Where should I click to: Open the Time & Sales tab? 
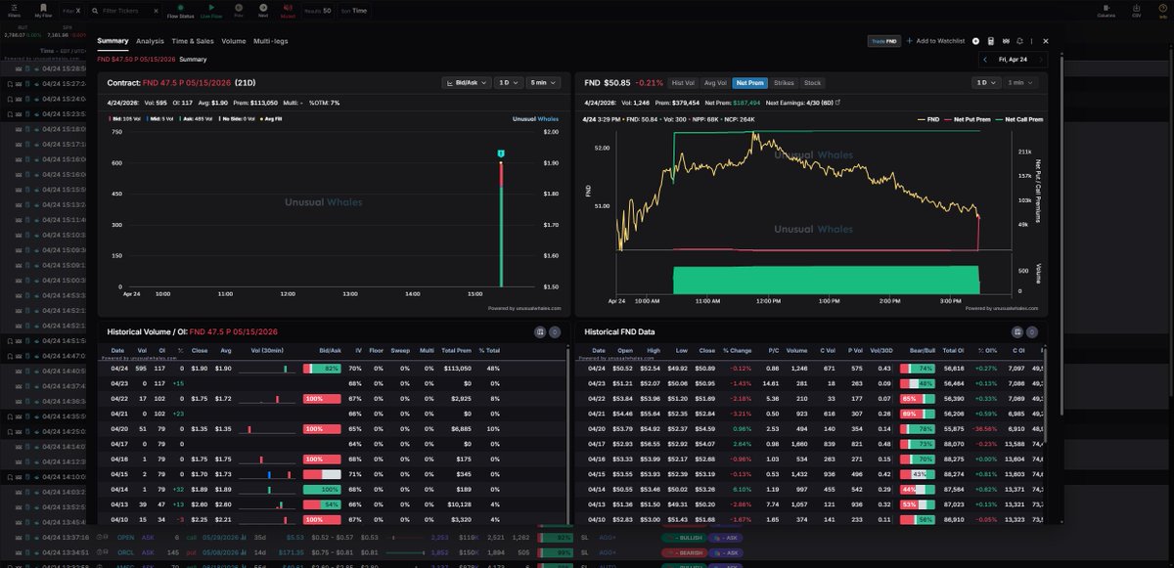point(193,41)
